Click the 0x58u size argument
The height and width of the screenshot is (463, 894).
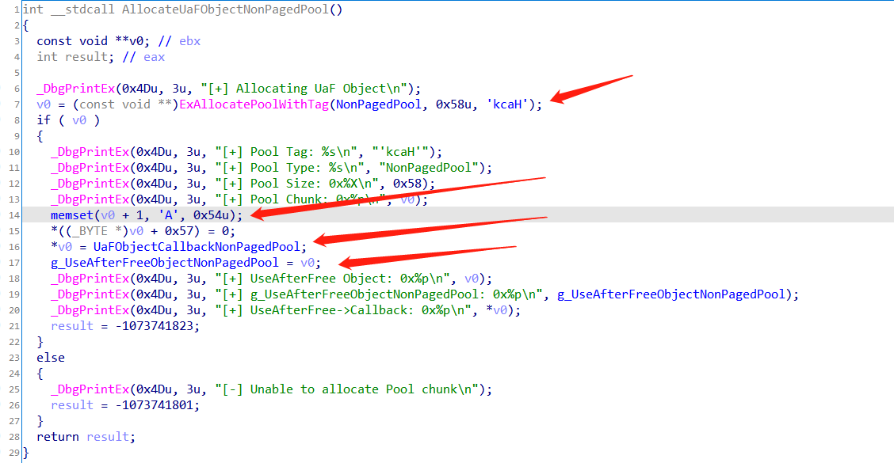[453, 104]
